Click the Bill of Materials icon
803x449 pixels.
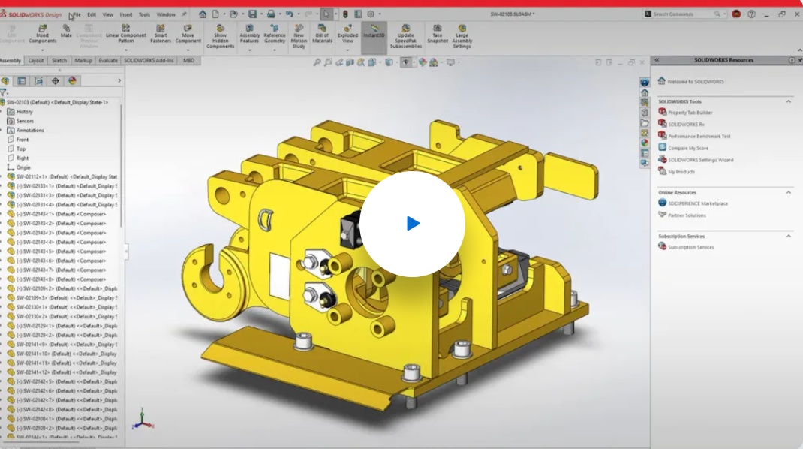click(322, 35)
